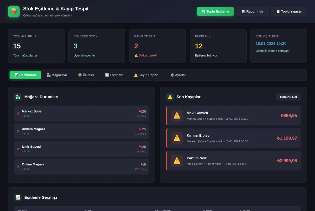Viewport: 315px width, 211px height.
Task: Click the warning icon on Parfüm Noir loss
Action: [177, 160]
